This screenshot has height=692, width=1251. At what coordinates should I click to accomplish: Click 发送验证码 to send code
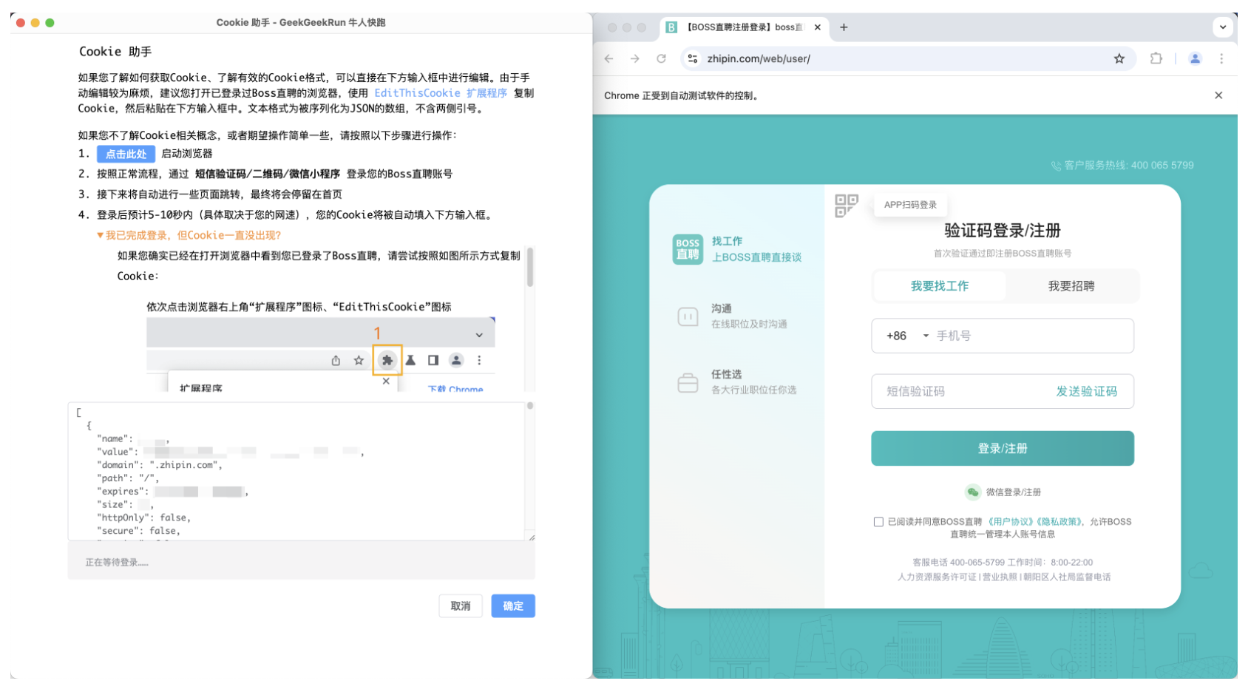tap(1086, 391)
